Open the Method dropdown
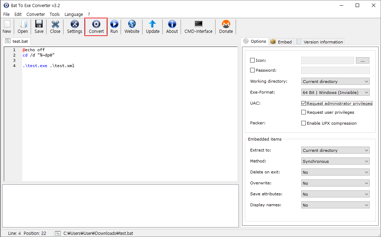 click(x=335, y=161)
